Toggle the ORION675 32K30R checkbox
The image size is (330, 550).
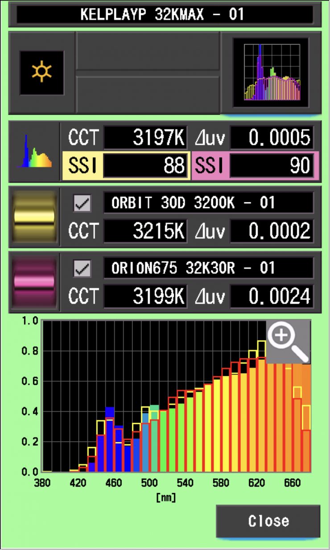pyautogui.click(x=82, y=269)
